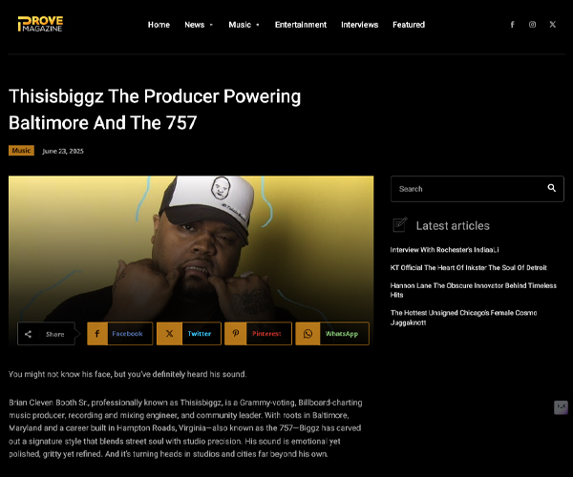Share the article on Twitter
573x477 pixels.
(x=189, y=334)
